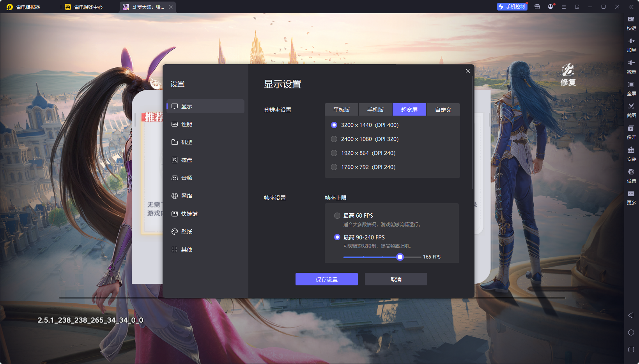Switch to the 自定义 custom resolution tab

pyautogui.click(x=443, y=110)
